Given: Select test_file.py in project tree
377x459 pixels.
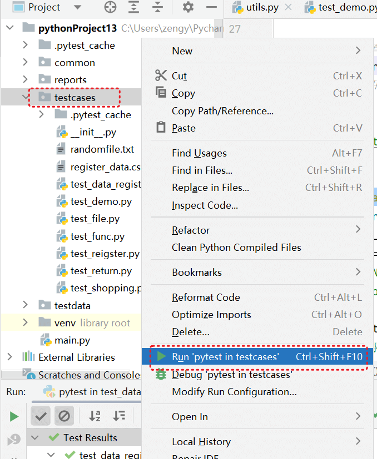Looking at the screenshot, I should [x=95, y=219].
